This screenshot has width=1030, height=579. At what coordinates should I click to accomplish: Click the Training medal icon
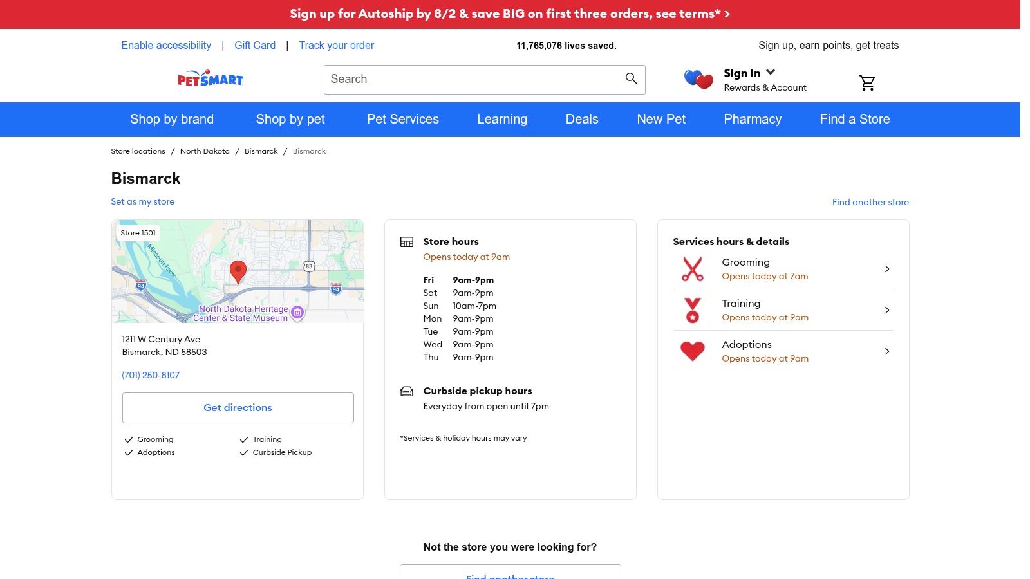[x=693, y=310]
